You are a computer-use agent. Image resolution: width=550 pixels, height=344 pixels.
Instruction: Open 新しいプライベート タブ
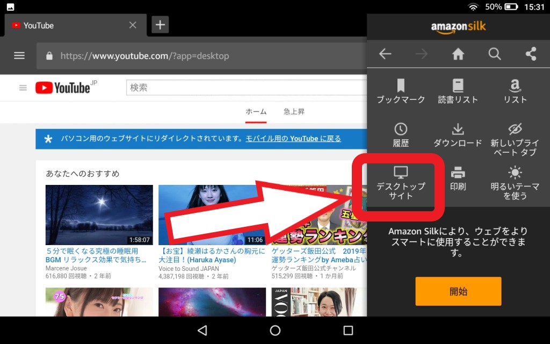[515, 140]
